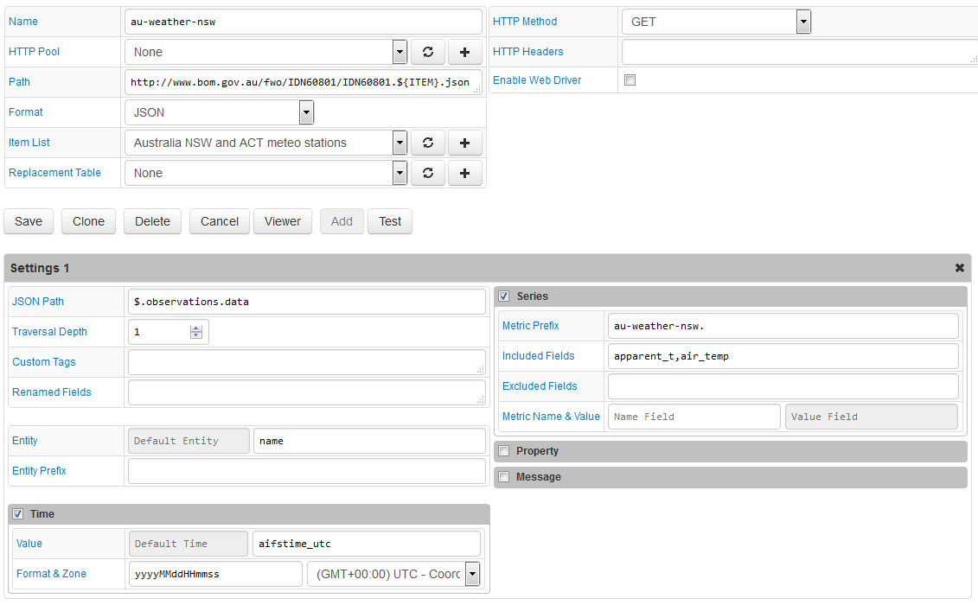The width and height of the screenshot is (978, 605).
Task: Click the Entity Prefix label link
Action: [39, 471]
